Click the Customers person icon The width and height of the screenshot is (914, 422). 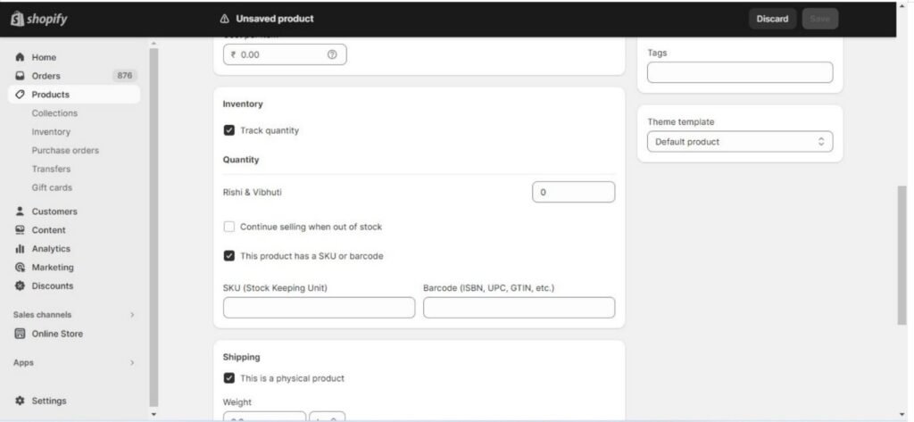(20, 211)
